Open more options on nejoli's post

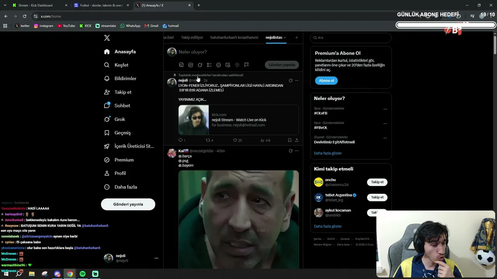[297, 81]
